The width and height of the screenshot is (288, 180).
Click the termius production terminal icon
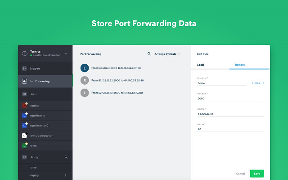point(24,135)
